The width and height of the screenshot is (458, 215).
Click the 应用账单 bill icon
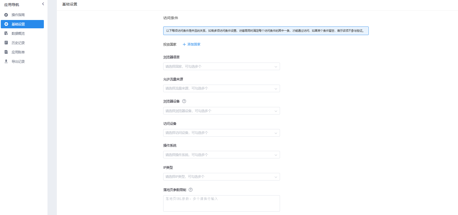point(6,52)
